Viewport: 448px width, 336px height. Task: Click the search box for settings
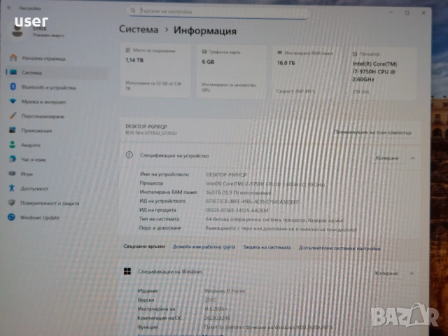pyautogui.click(x=218, y=12)
